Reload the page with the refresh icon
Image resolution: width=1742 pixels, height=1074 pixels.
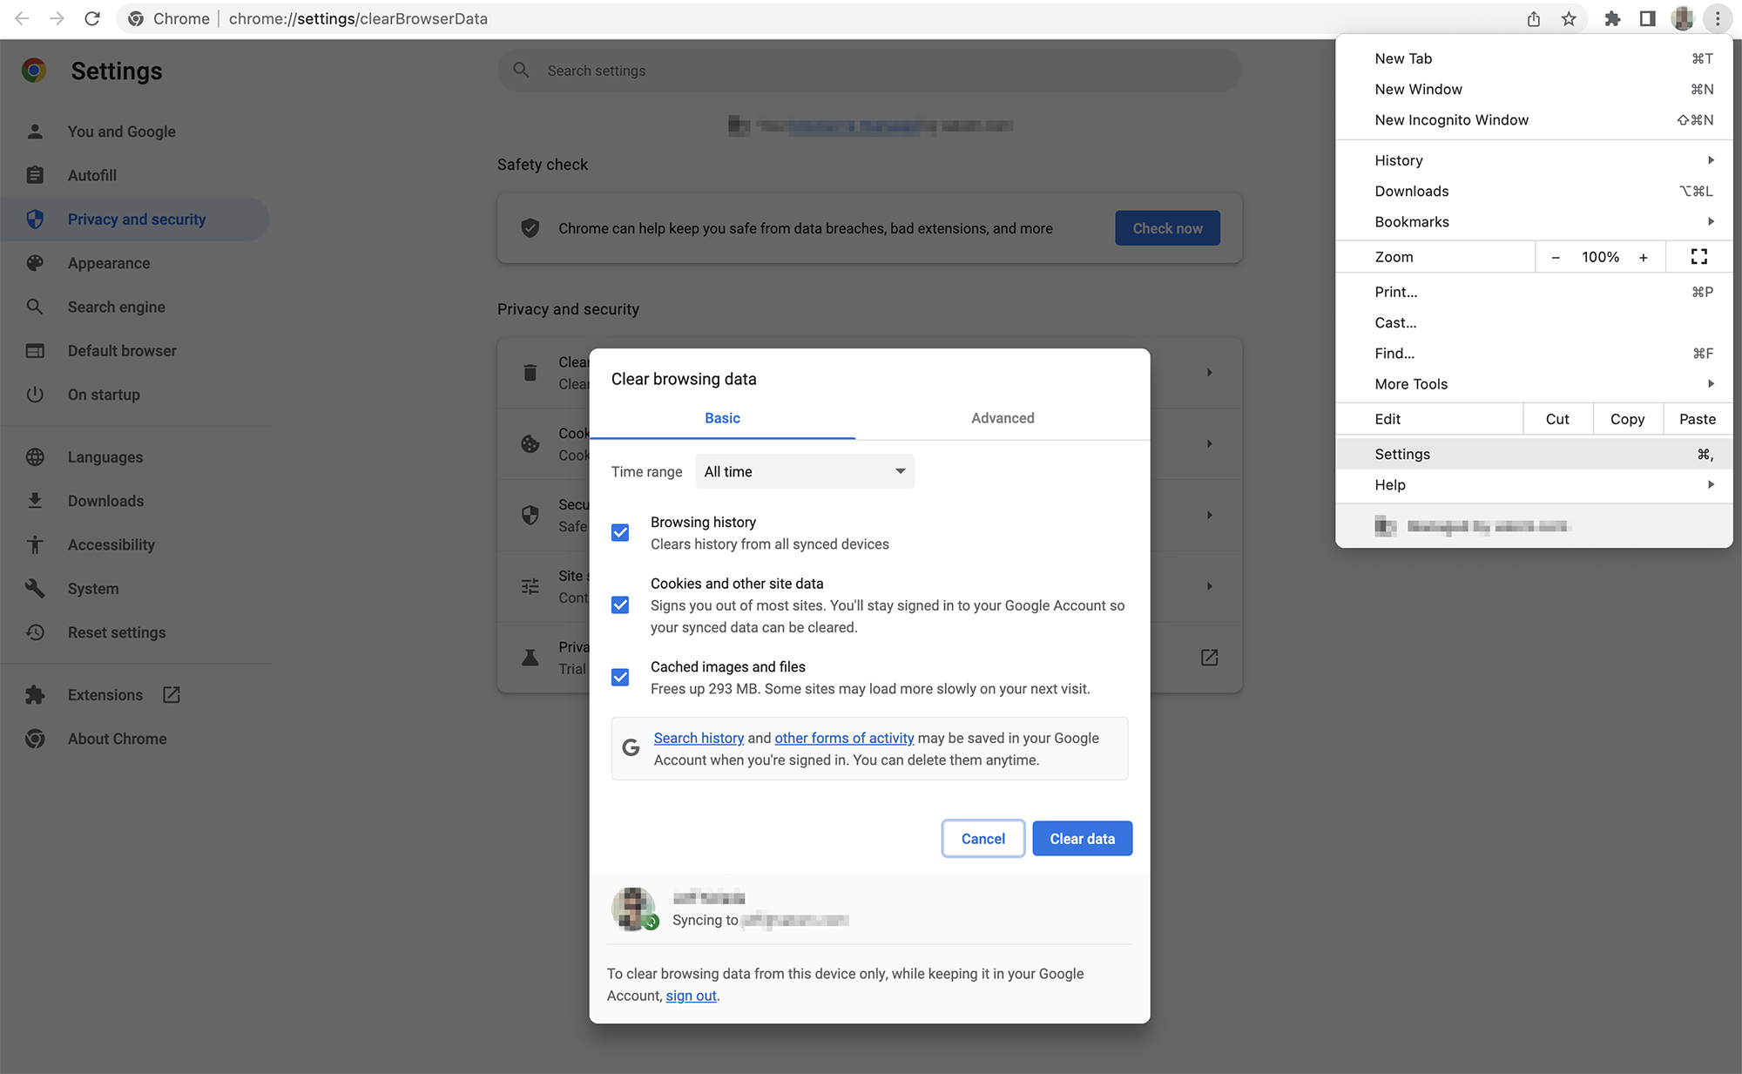point(92,18)
